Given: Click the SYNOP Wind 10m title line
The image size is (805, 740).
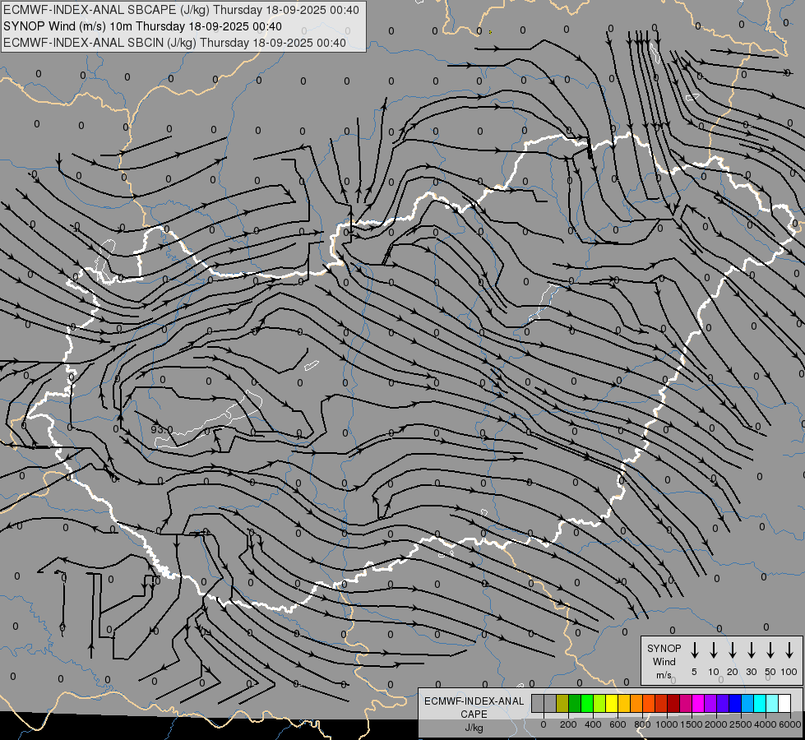Looking at the screenshot, I should tap(142, 26).
